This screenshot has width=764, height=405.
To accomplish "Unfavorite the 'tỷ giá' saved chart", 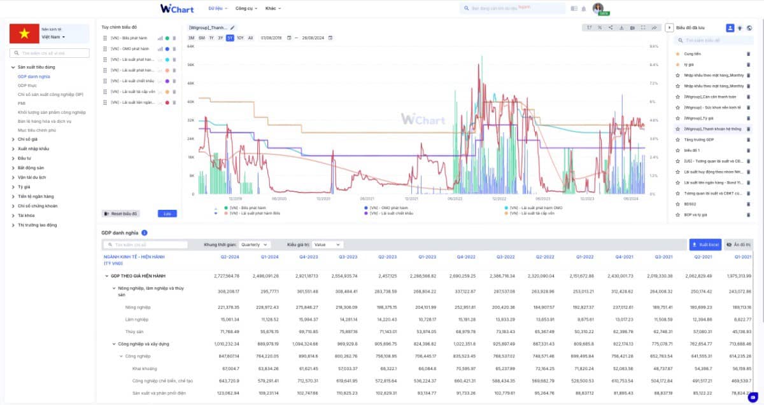I will (679, 64).
